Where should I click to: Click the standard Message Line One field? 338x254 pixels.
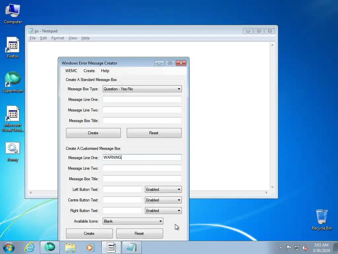(x=142, y=99)
